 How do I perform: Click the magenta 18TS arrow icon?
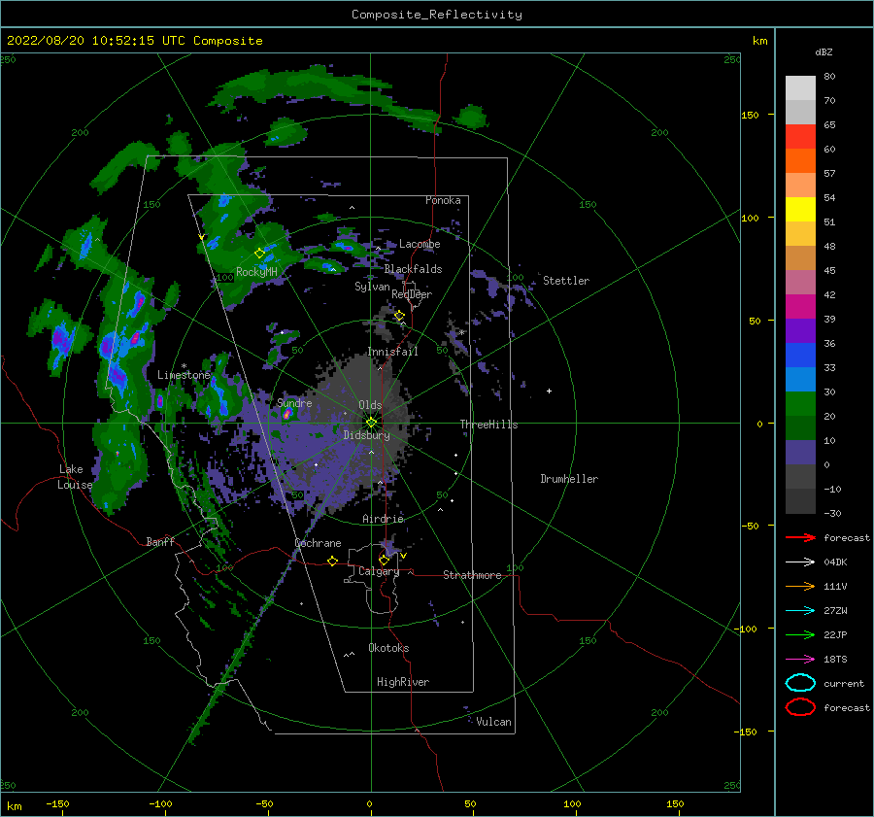point(800,660)
